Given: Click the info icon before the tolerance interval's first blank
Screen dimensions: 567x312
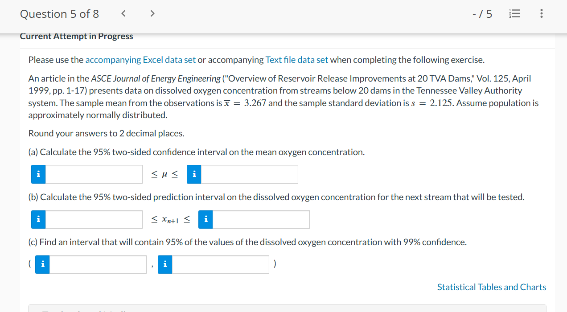Looking at the screenshot, I should 42,264.
